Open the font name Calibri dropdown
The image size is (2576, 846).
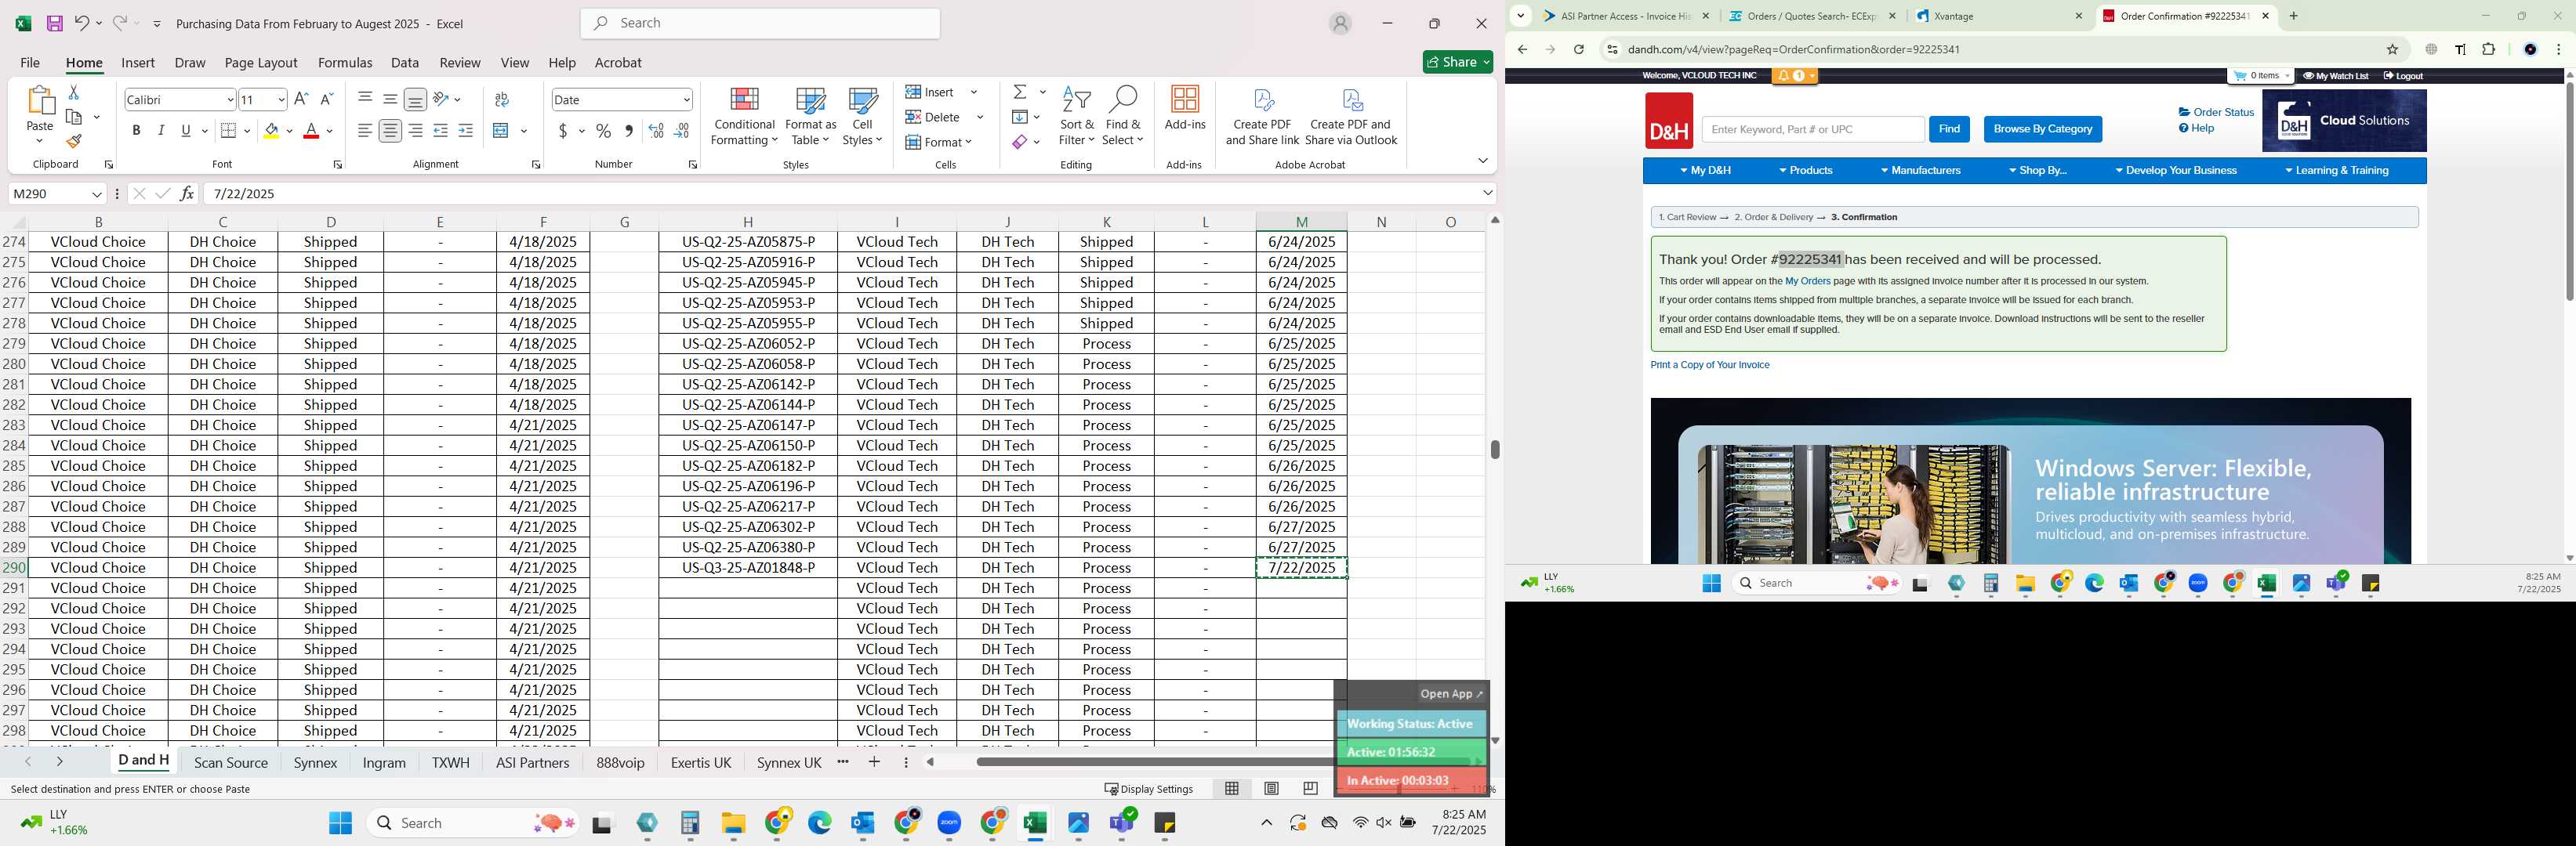(x=230, y=100)
